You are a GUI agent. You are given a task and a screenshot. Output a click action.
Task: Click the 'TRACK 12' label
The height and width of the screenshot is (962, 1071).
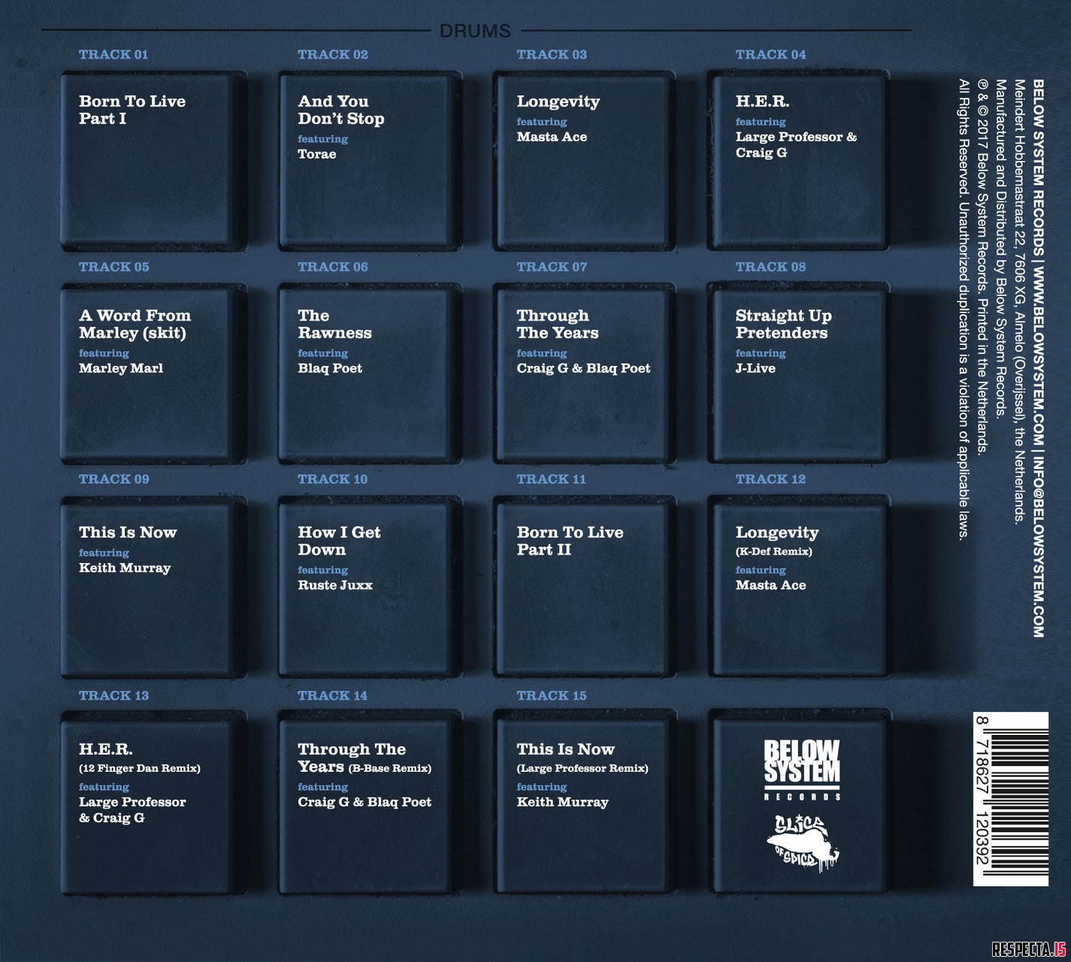pos(770,479)
